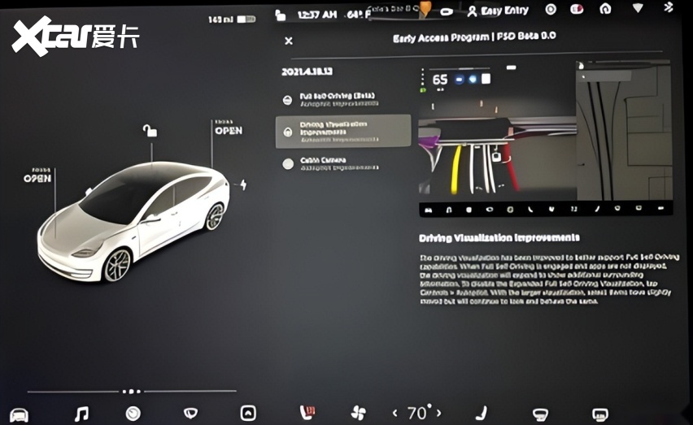
Task: Lower cabin temperature with left arrow
Action: tap(395, 413)
